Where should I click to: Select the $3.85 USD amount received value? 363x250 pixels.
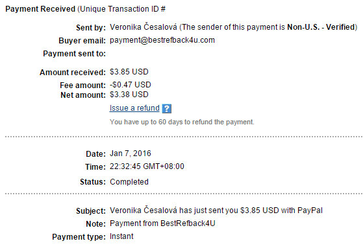pyautogui.click(x=129, y=72)
